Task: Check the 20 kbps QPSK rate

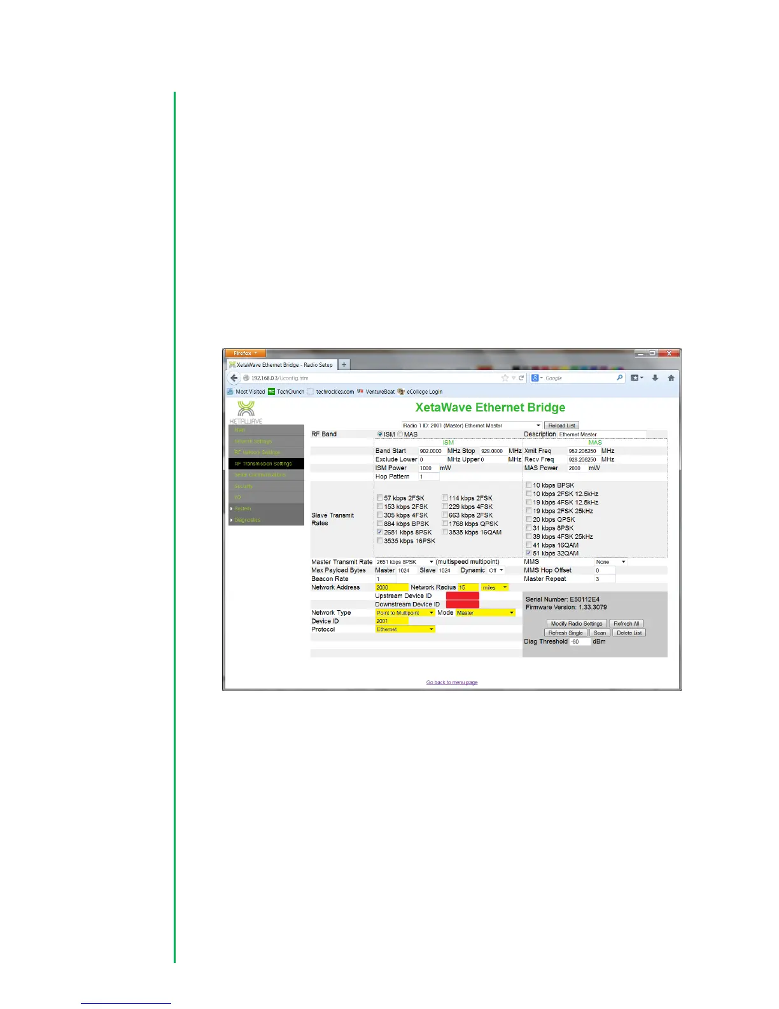Action: [x=528, y=519]
